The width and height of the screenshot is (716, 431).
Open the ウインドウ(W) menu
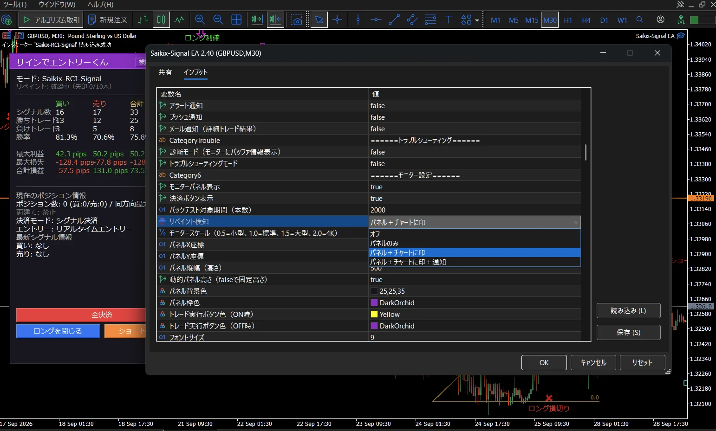tap(57, 4)
